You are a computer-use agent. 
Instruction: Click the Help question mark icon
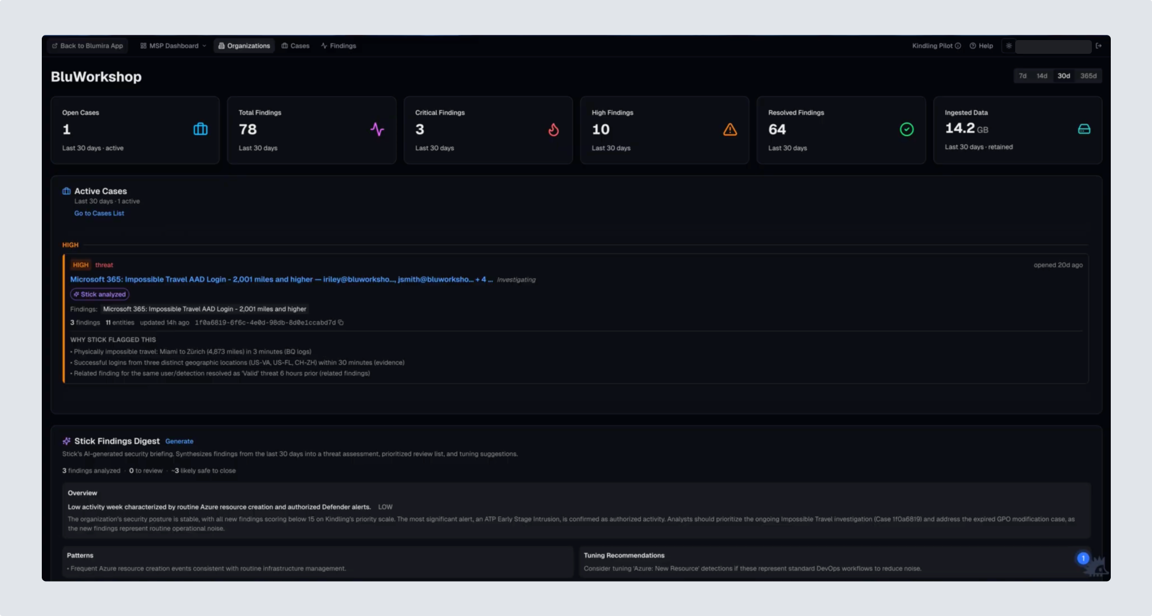click(x=973, y=46)
